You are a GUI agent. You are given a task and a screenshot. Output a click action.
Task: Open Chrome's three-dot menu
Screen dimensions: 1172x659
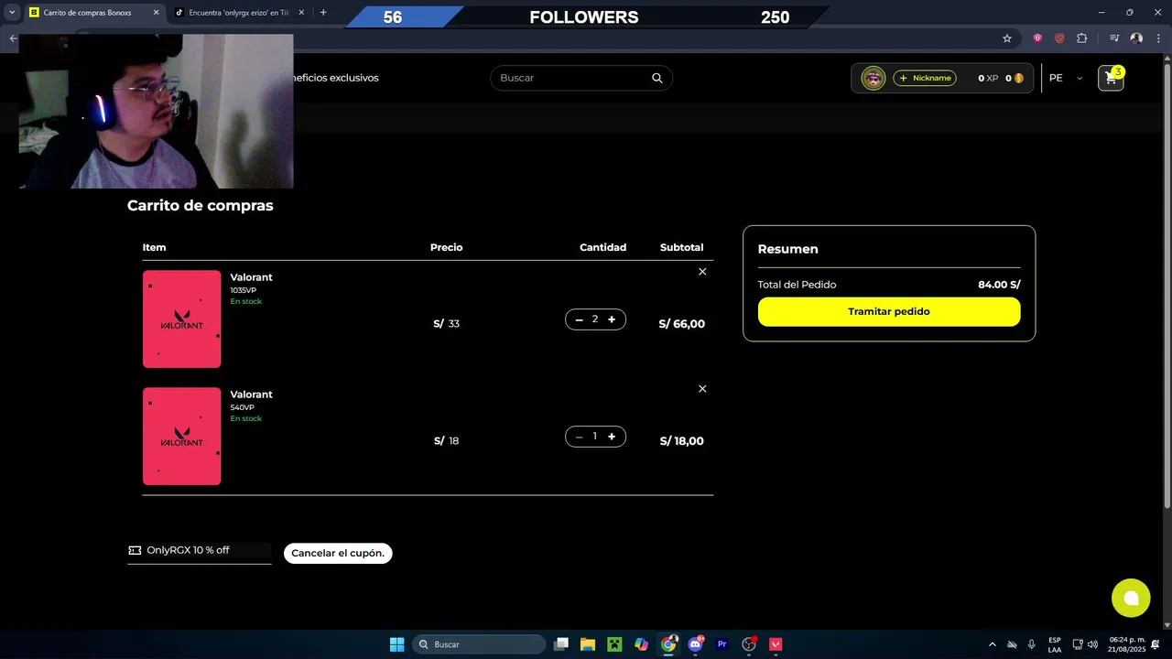coord(1157,38)
